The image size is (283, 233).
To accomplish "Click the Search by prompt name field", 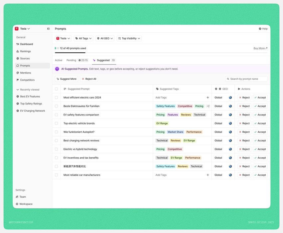I will pyautogui.click(x=246, y=79).
